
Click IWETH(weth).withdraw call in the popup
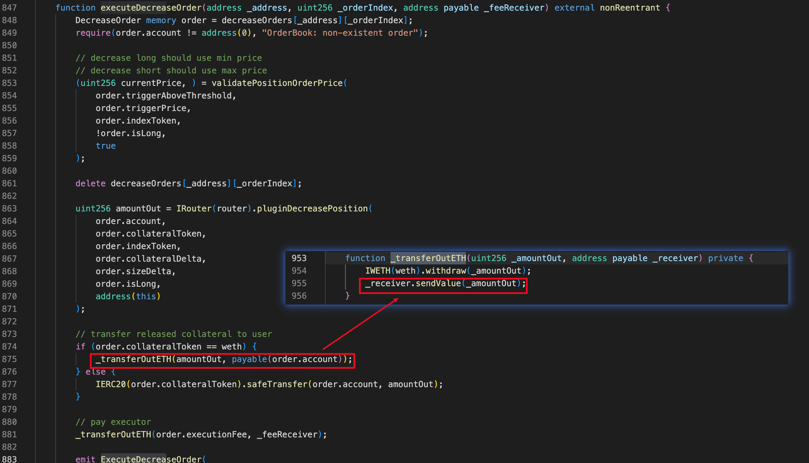(x=415, y=271)
